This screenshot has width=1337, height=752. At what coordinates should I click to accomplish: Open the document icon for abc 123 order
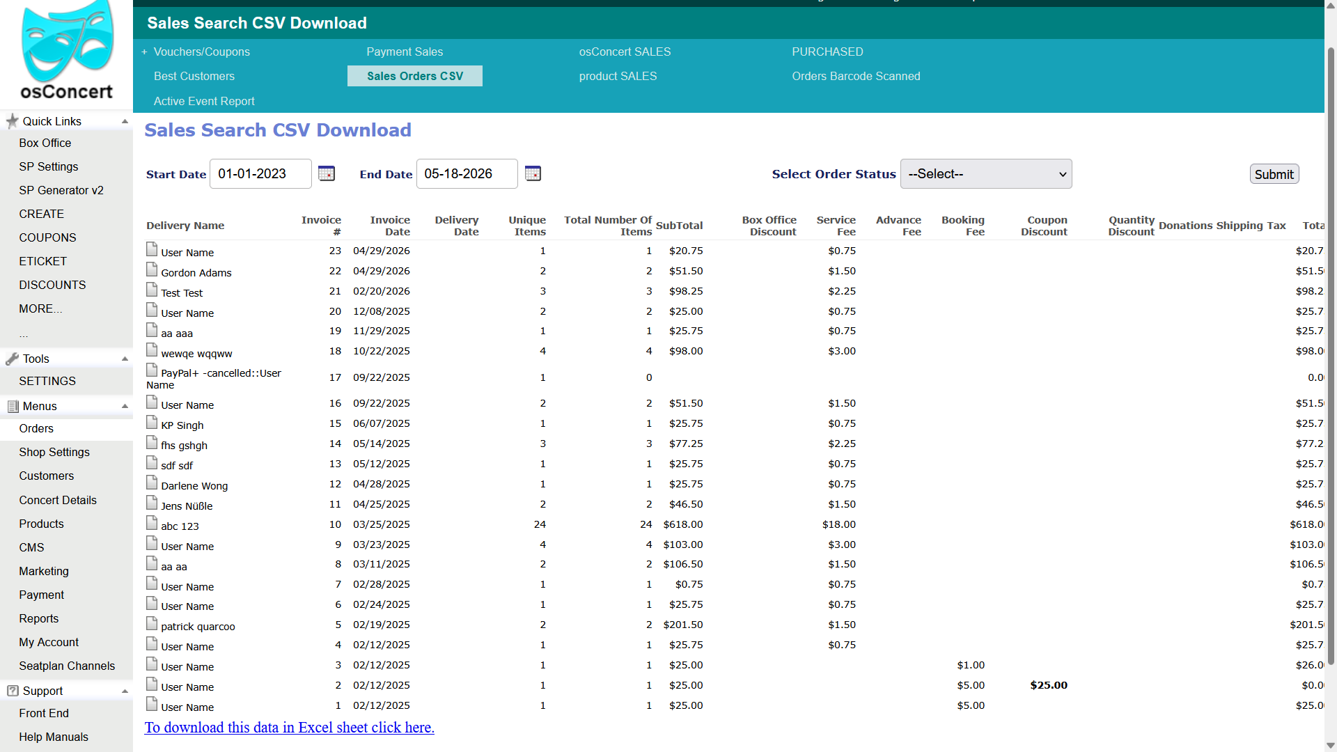tap(152, 523)
